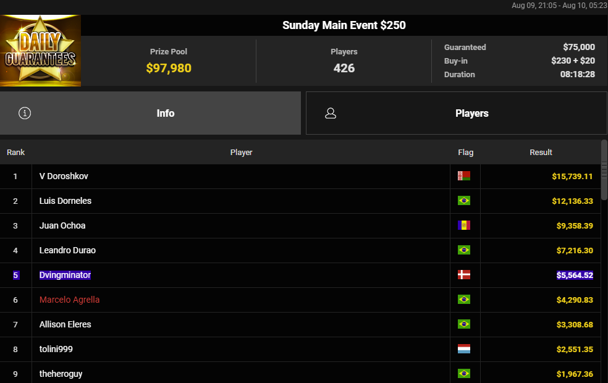Click the Daily Guarantees star logo
The height and width of the screenshot is (383, 608).
40,51
